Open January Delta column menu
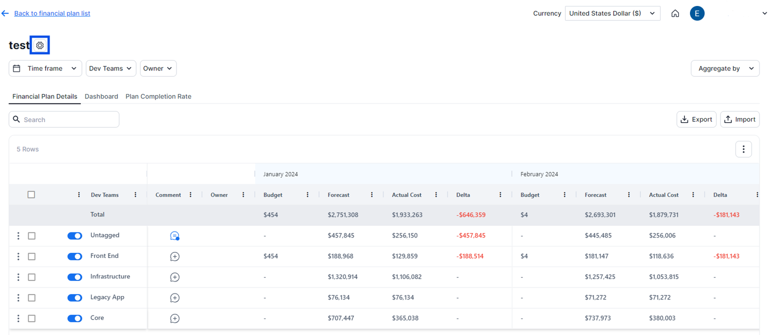 500,195
